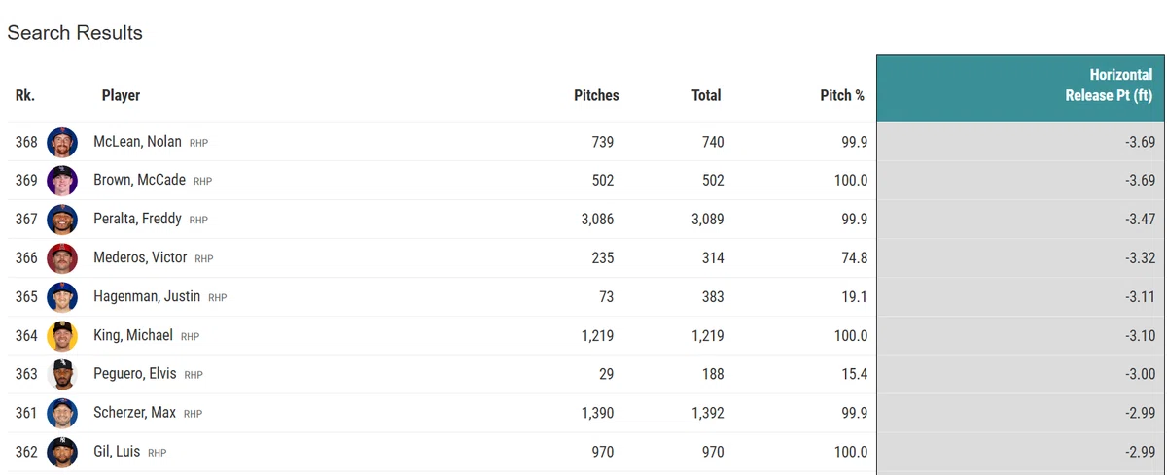Screen dimensions: 1167x475
Task: Select King, Michael name link
Action: point(133,336)
